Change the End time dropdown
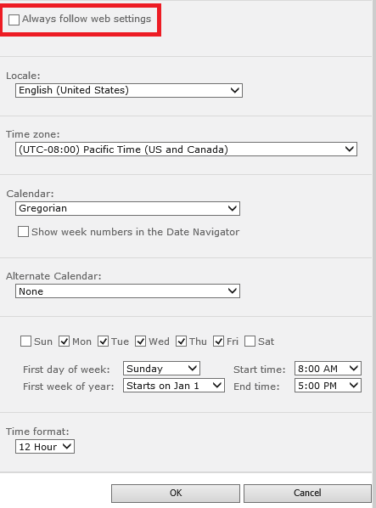This screenshot has height=508, width=376. [328, 386]
